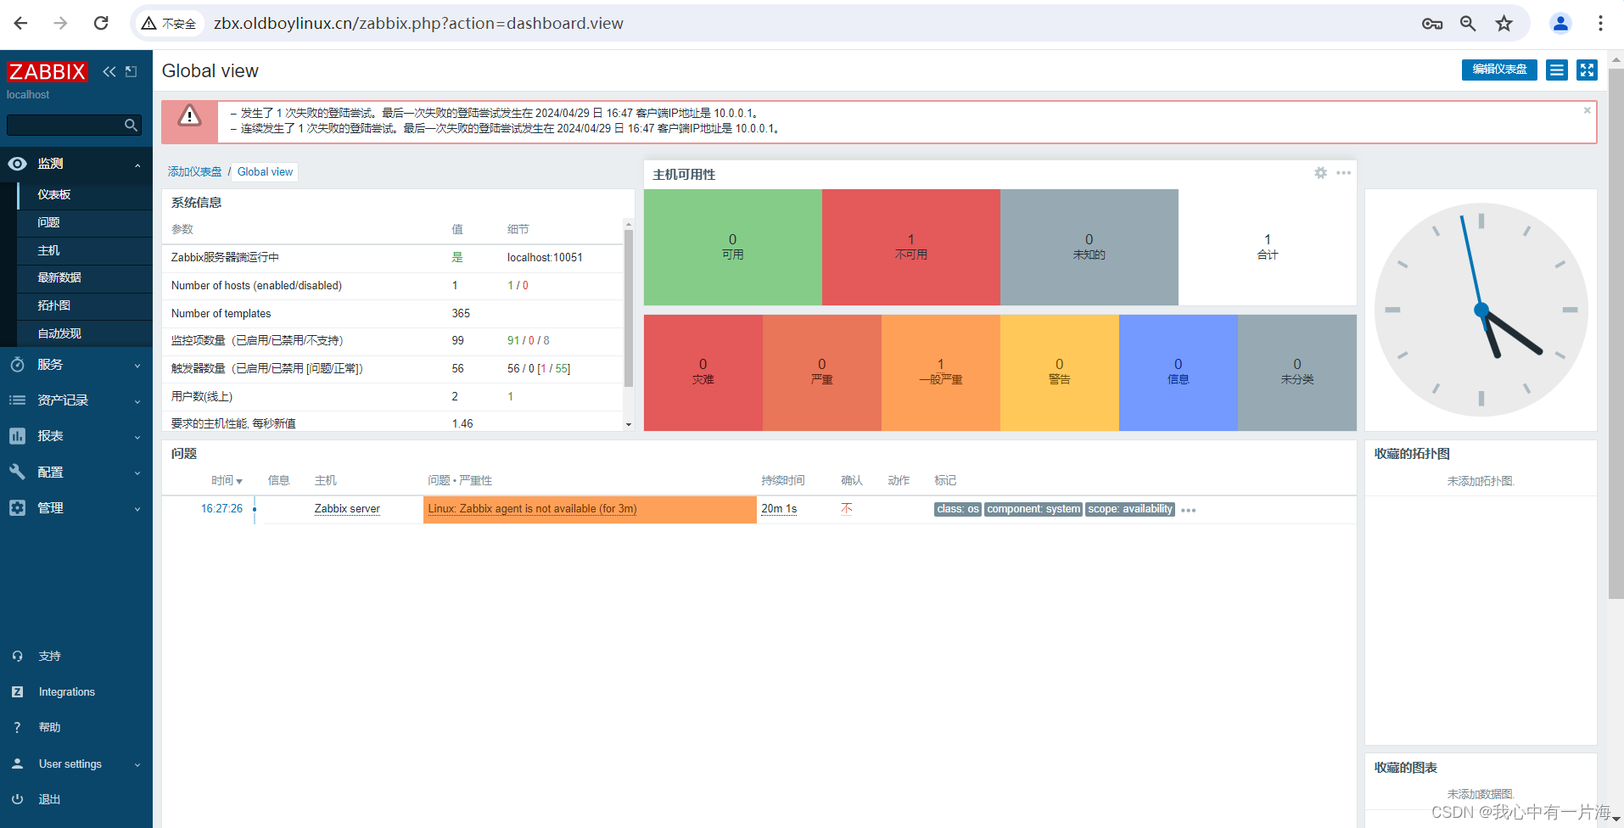Click the search magnifier in sidebar
Viewport: 1624px width, 828px height.
(131, 125)
